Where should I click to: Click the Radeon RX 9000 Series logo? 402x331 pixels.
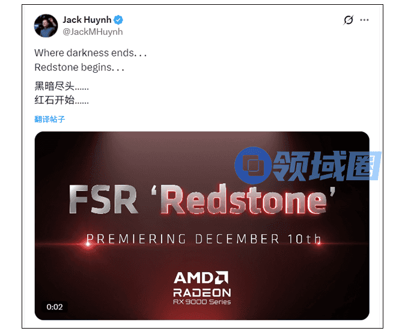coord(202,296)
